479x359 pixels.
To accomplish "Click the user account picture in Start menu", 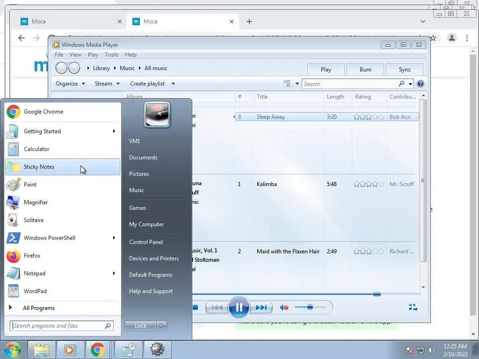I will tap(157, 115).
